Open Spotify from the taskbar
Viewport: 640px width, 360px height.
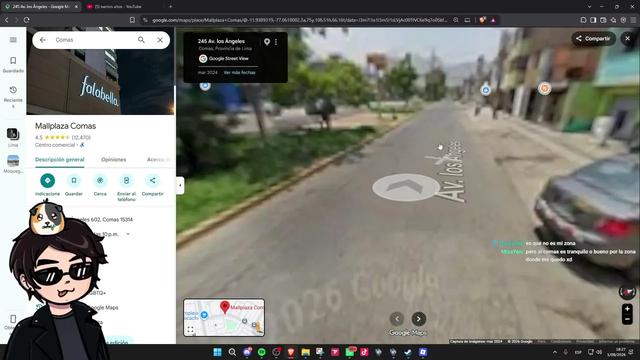point(261,352)
